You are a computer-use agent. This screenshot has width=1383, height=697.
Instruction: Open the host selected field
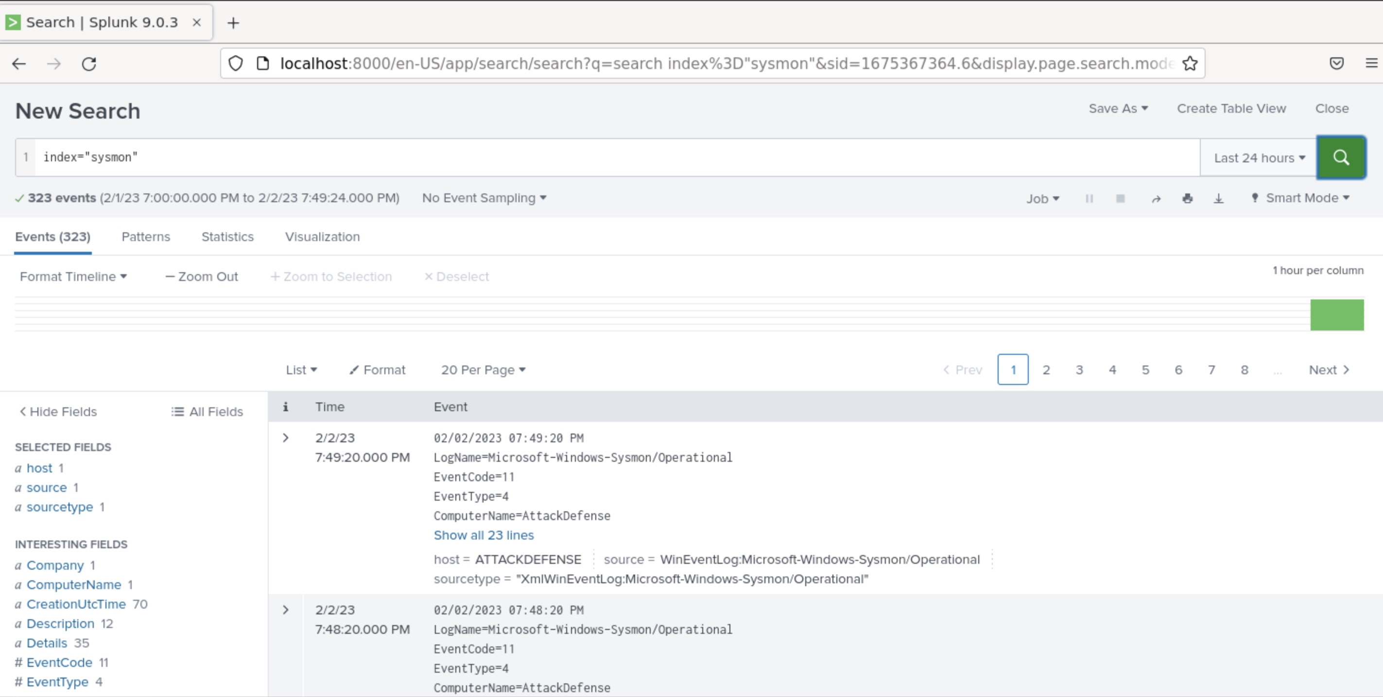tap(39, 468)
